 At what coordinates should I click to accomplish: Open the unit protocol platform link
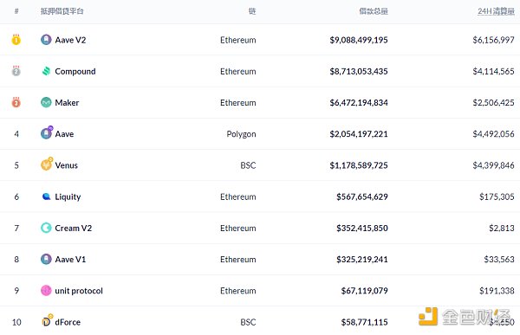click(x=79, y=291)
